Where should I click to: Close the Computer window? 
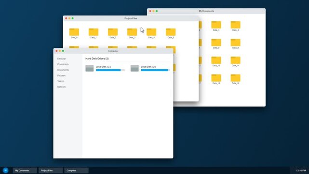click(x=56, y=51)
